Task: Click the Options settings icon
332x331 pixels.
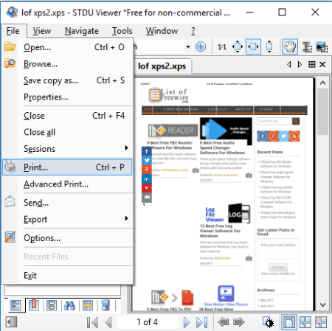Action: tap(10, 237)
